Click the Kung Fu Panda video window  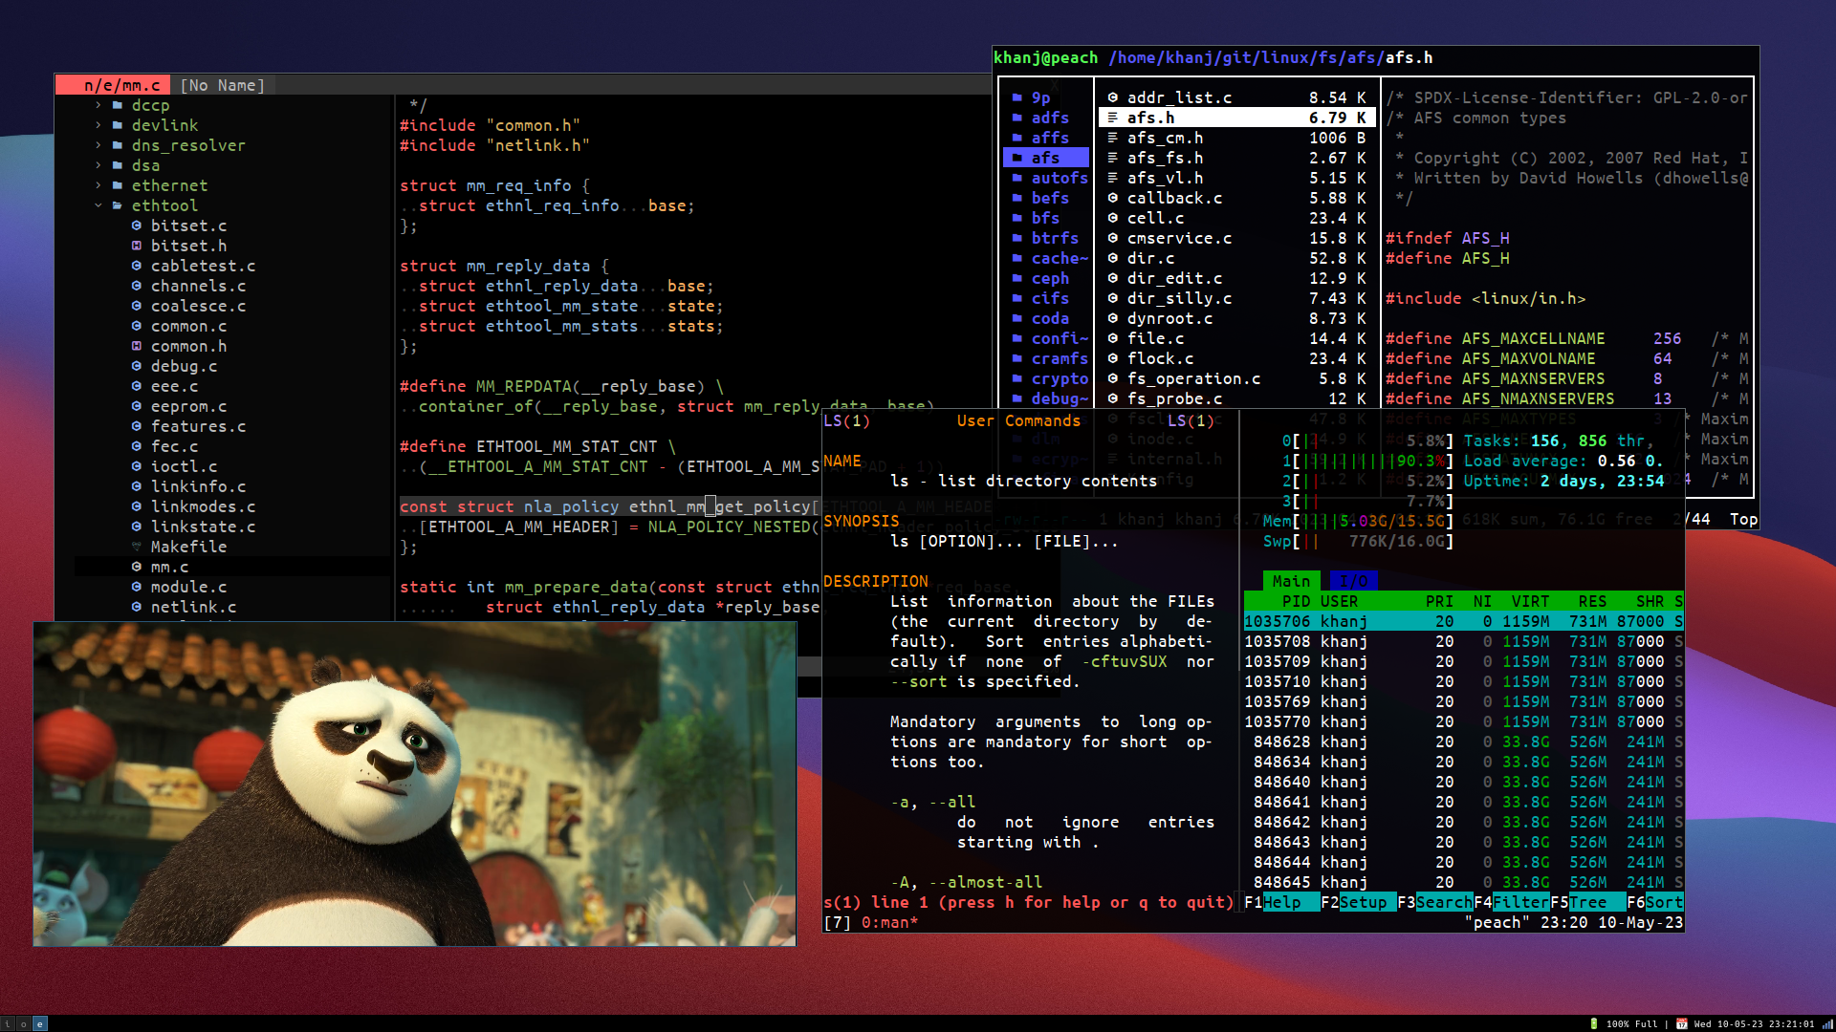414,784
